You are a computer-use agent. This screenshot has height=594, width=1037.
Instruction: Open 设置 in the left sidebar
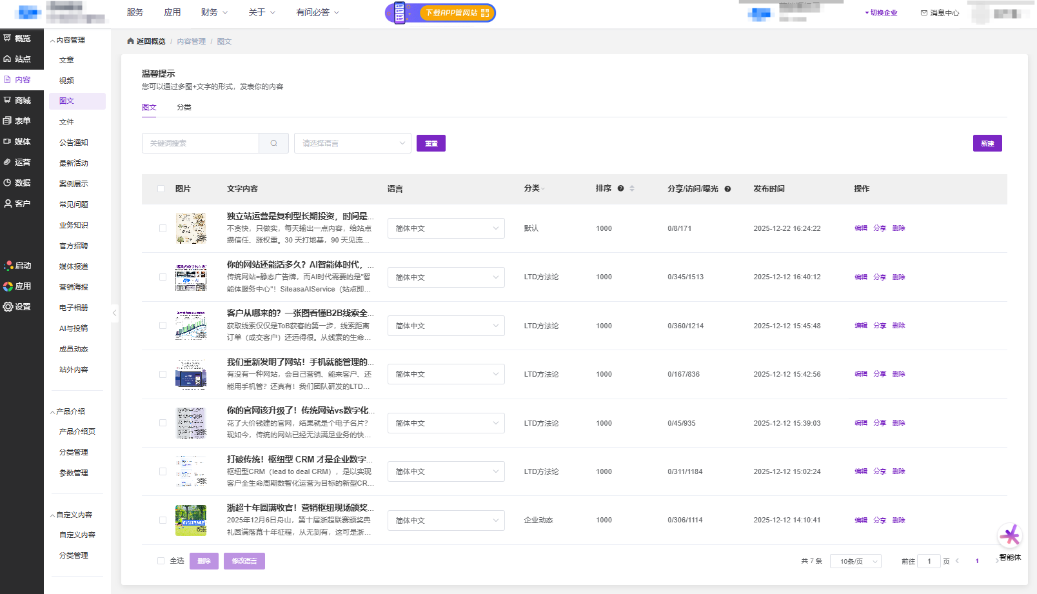(22, 307)
